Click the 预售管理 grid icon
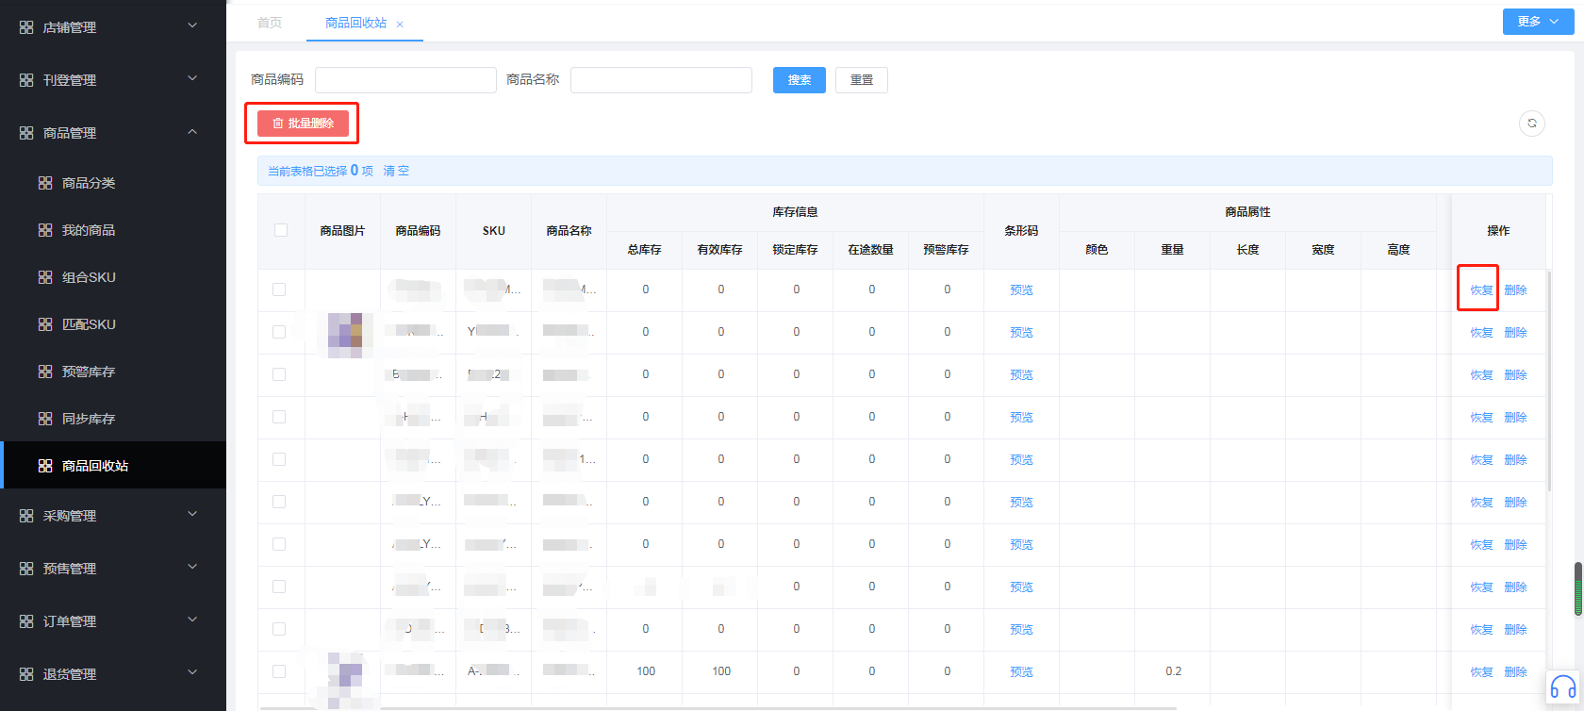This screenshot has height=711, width=1584. point(26,569)
